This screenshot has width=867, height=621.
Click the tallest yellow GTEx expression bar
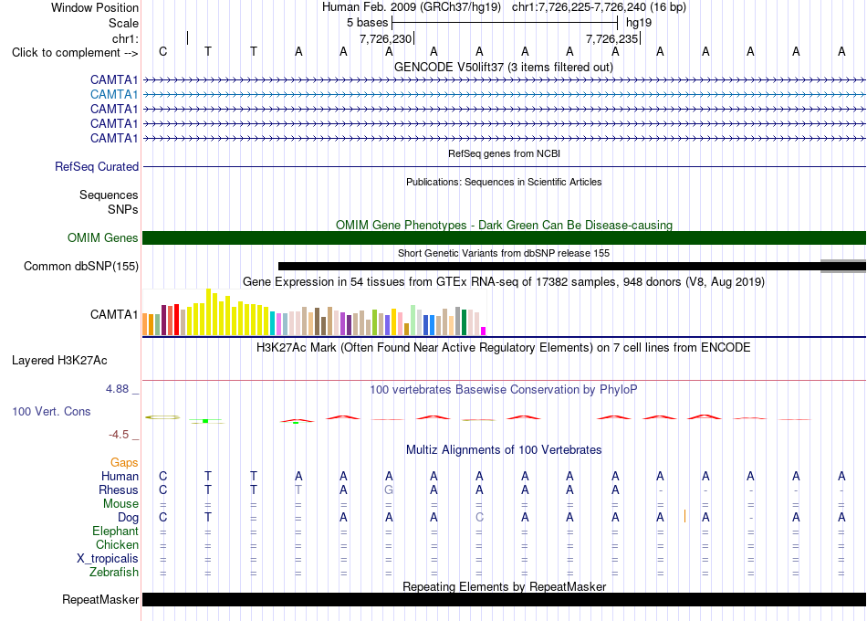coord(208,311)
